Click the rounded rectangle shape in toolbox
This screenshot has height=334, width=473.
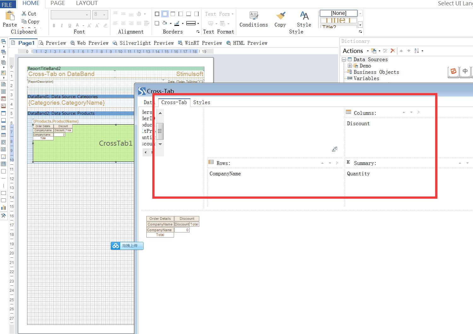[x=3, y=200]
